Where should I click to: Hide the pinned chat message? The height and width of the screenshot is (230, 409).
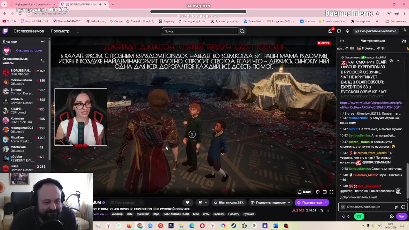(x=391, y=61)
